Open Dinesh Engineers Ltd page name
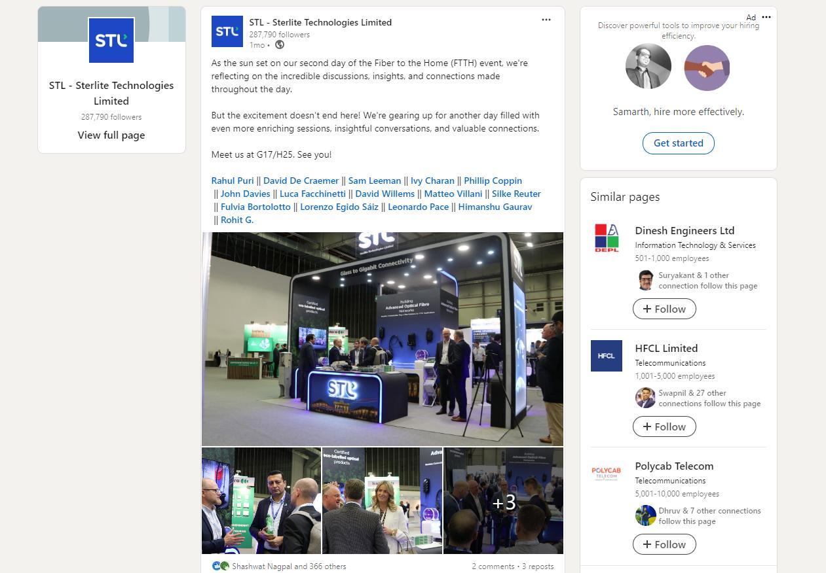This screenshot has height=573, width=826. tap(685, 230)
